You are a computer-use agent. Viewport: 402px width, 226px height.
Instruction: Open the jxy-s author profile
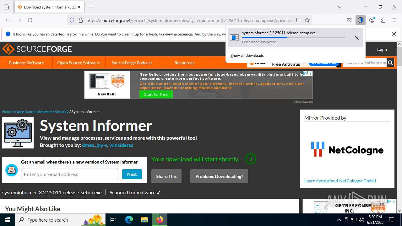(102, 145)
